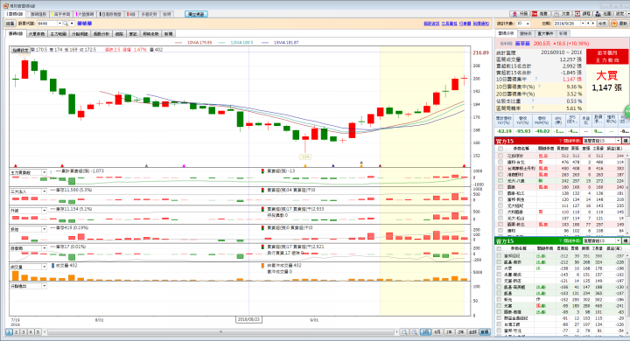The image size is (630, 341).
Task: Click chart page button 3 at bottom left
Action: (x=24, y=332)
